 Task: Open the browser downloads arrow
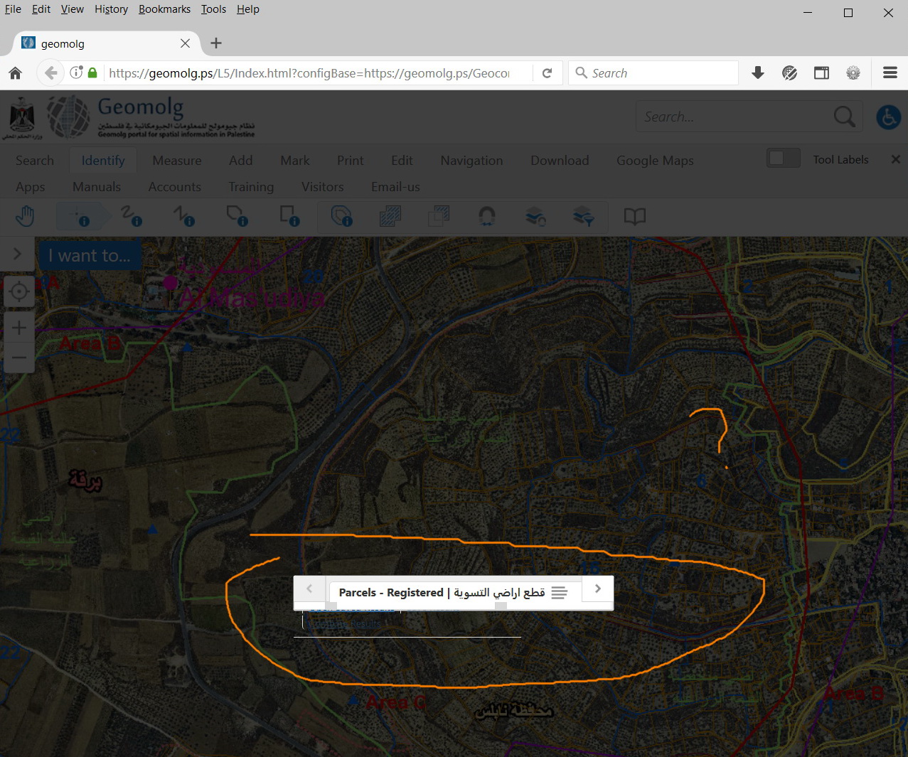coord(758,73)
